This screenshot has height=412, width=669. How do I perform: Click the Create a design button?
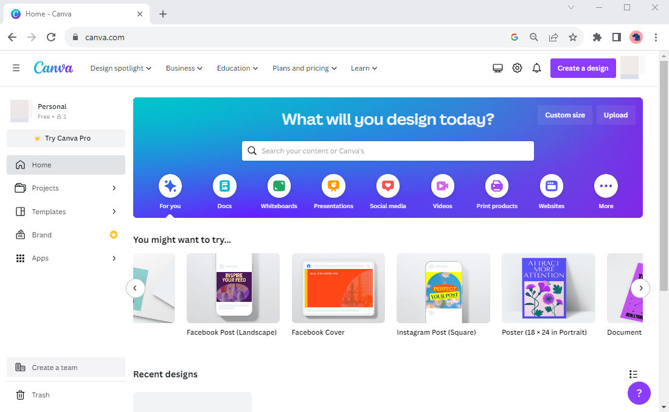point(583,68)
